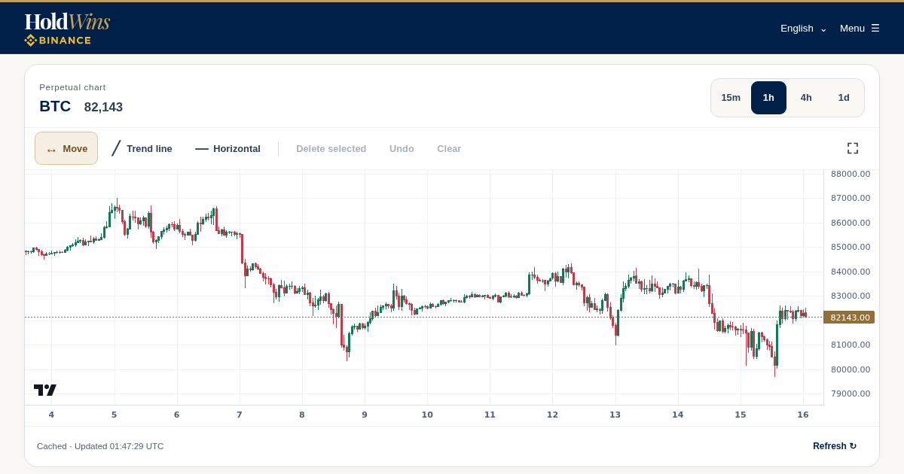Click the Undo button
904x474 pixels.
(x=402, y=148)
